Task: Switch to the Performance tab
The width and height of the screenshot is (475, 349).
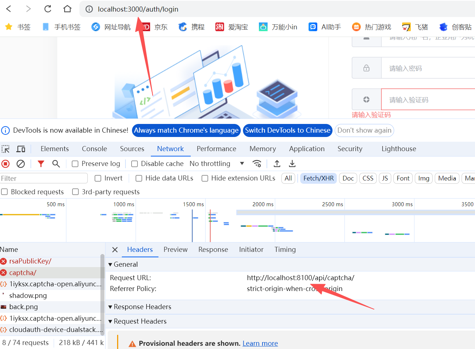Action: tap(216, 149)
